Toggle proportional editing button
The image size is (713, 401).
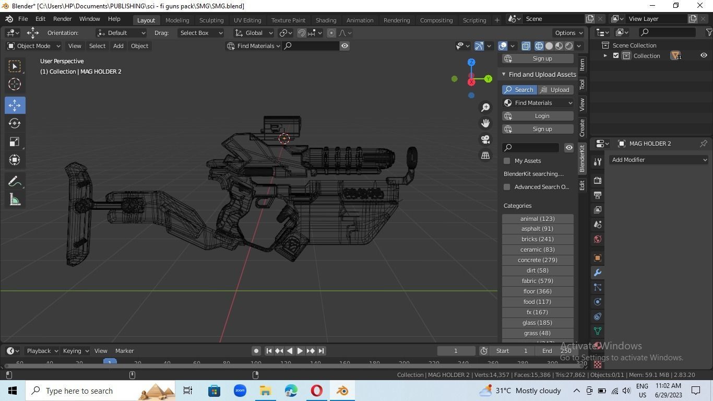pyautogui.click(x=331, y=33)
